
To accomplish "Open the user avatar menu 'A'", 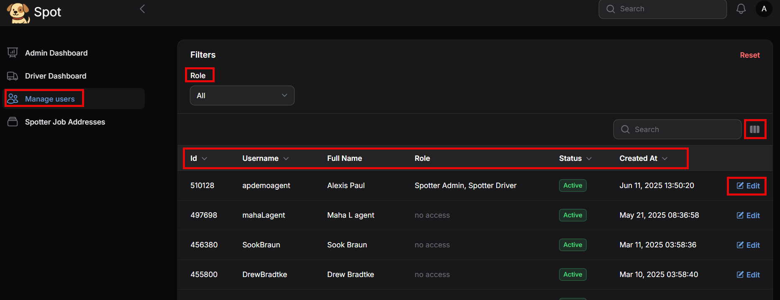I will tap(764, 9).
